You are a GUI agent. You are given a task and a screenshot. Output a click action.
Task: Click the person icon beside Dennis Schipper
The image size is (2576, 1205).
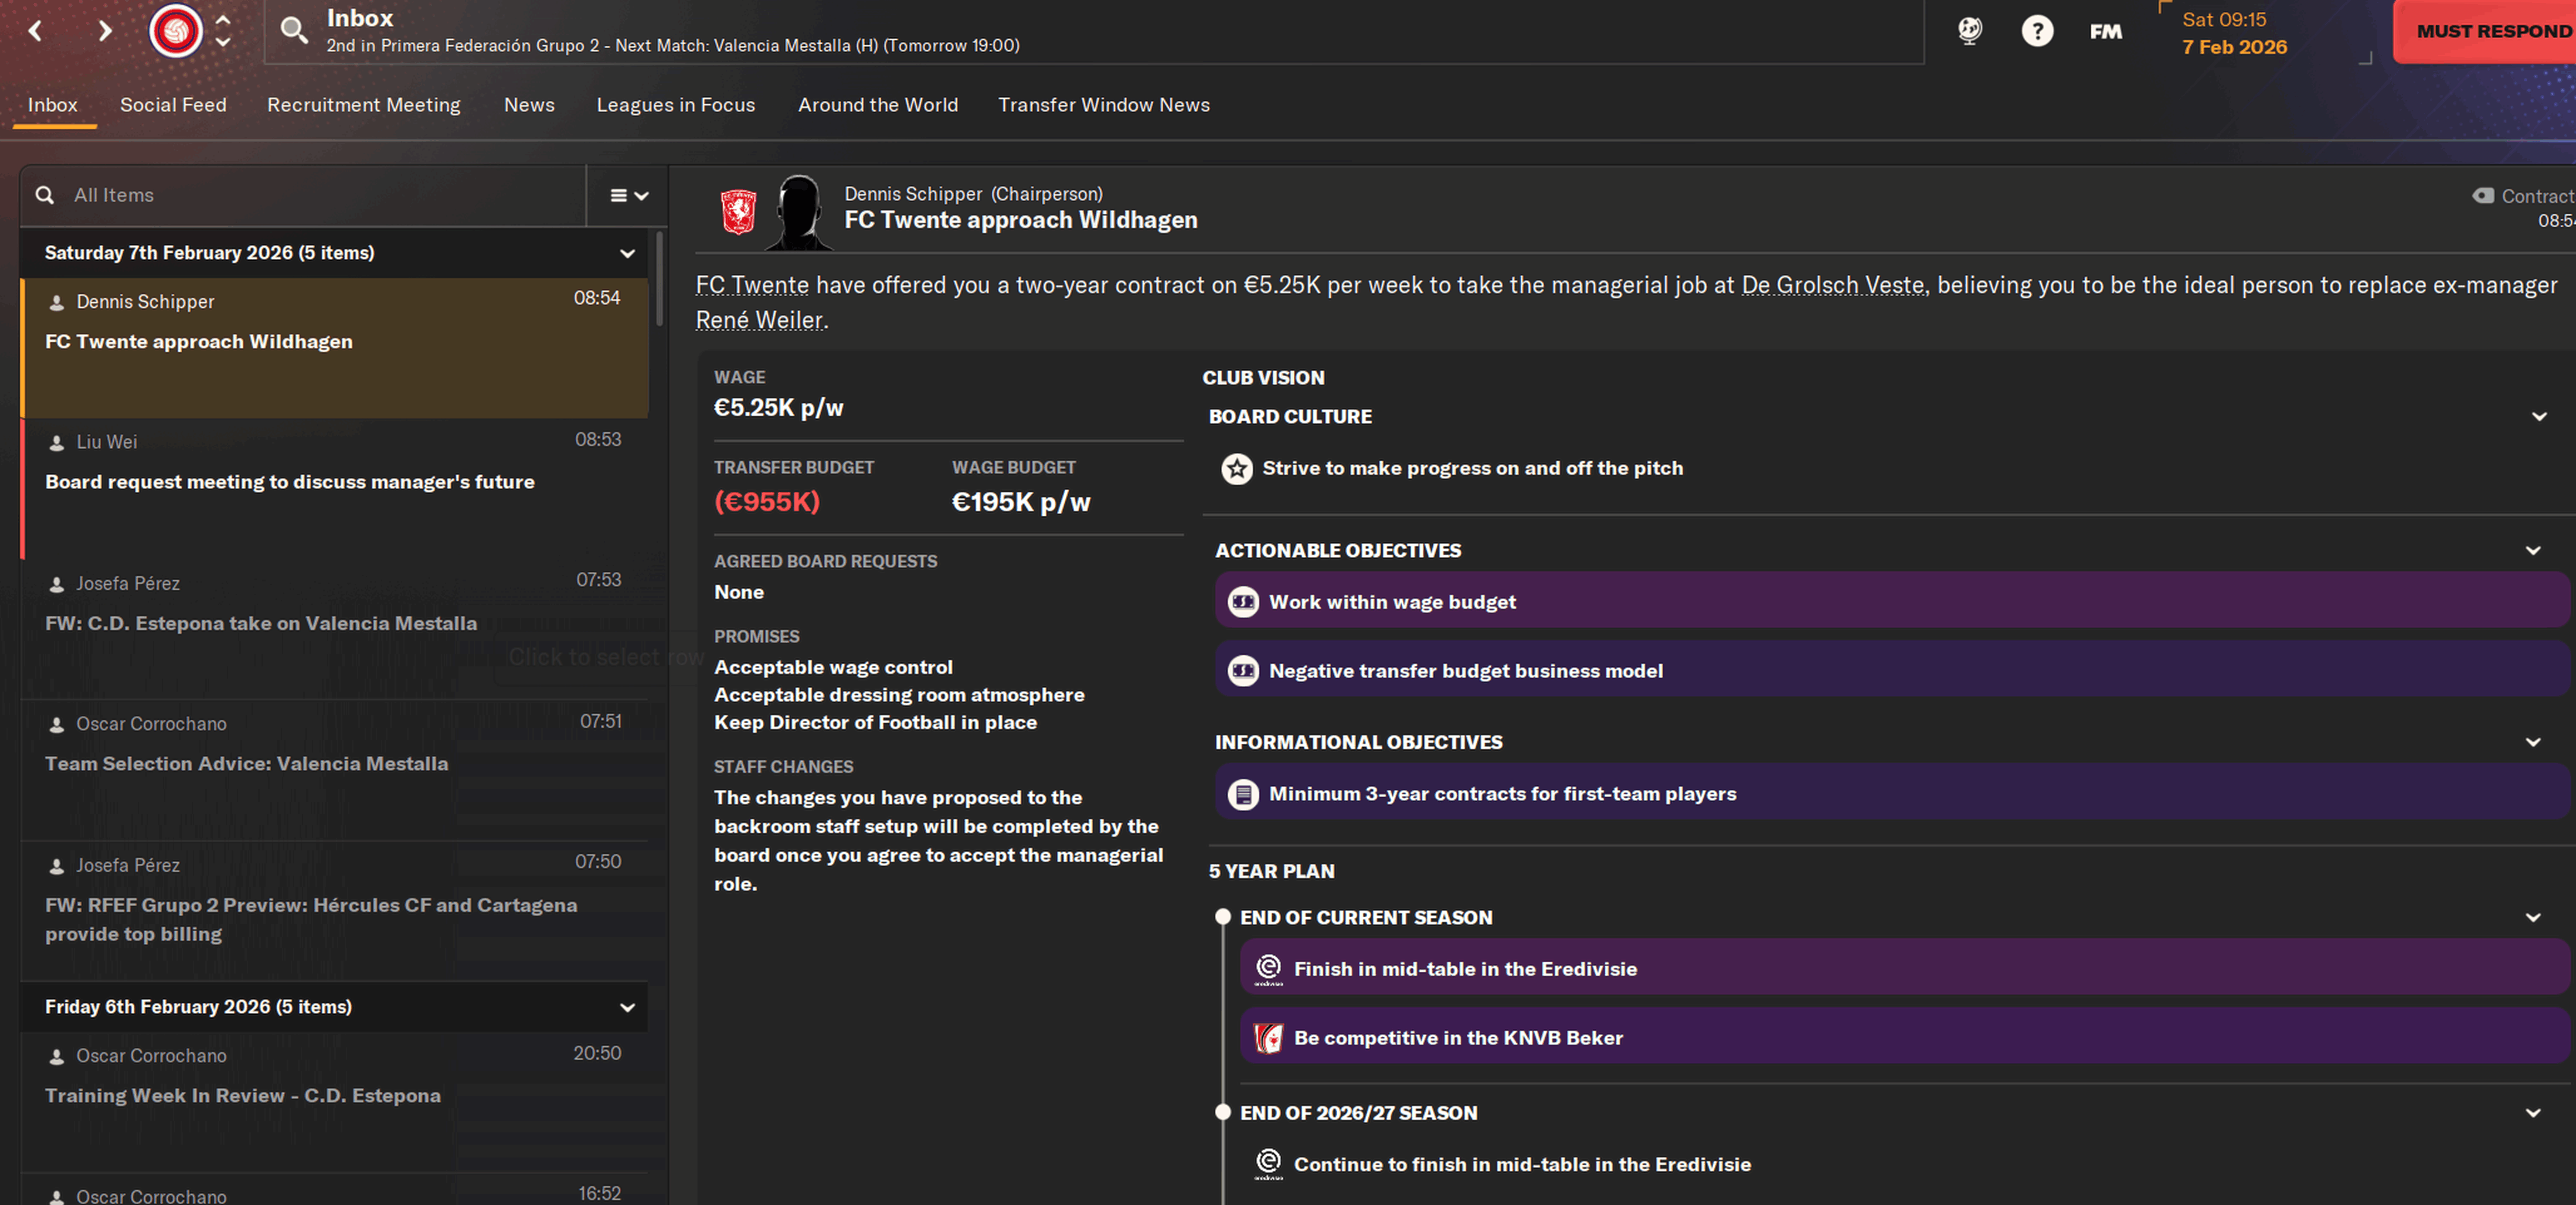pos(57,302)
